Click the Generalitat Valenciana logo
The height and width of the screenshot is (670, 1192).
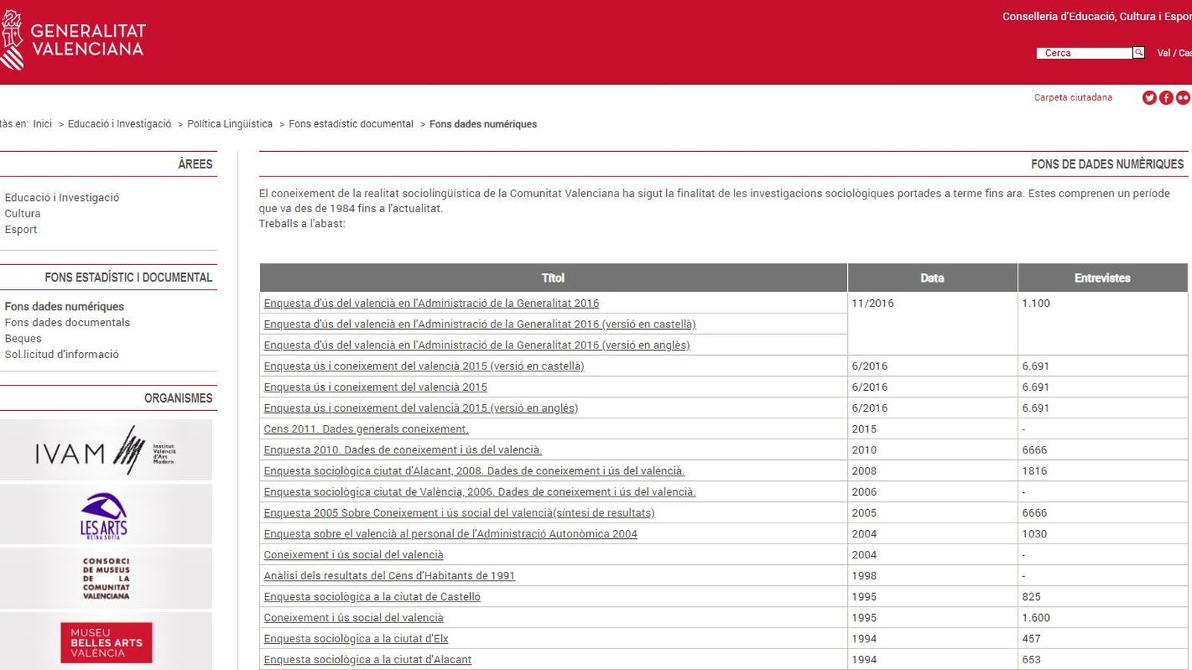(74, 37)
